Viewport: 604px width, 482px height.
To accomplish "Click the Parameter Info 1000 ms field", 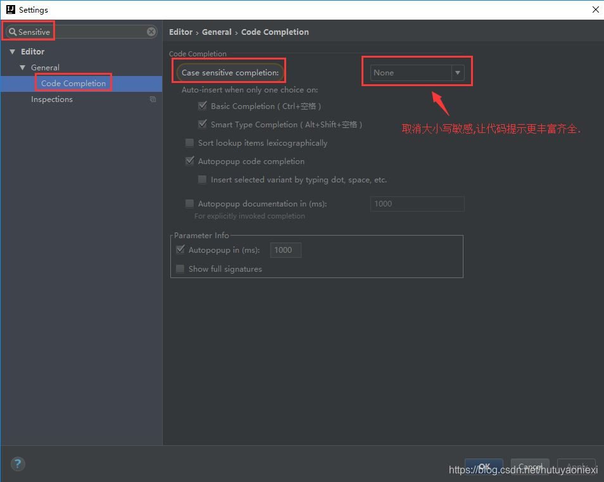I will (286, 250).
